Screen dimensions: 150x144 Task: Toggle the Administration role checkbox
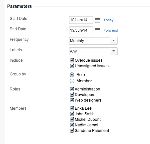(72, 89)
